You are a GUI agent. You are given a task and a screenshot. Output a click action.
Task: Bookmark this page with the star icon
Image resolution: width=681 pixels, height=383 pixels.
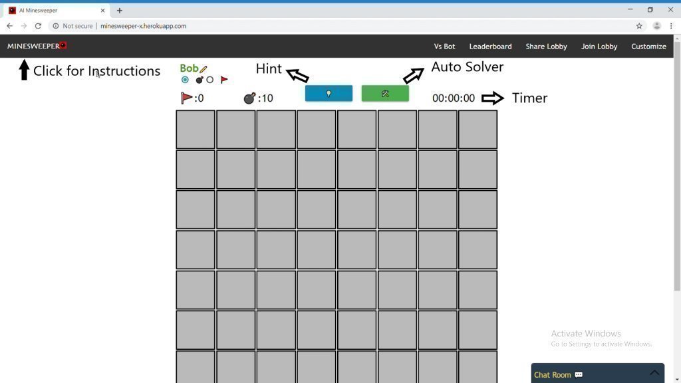pos(639,26)
